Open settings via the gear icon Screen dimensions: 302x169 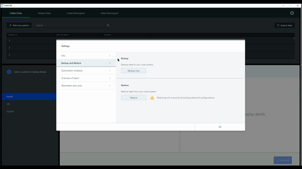(x=292, y=13)
